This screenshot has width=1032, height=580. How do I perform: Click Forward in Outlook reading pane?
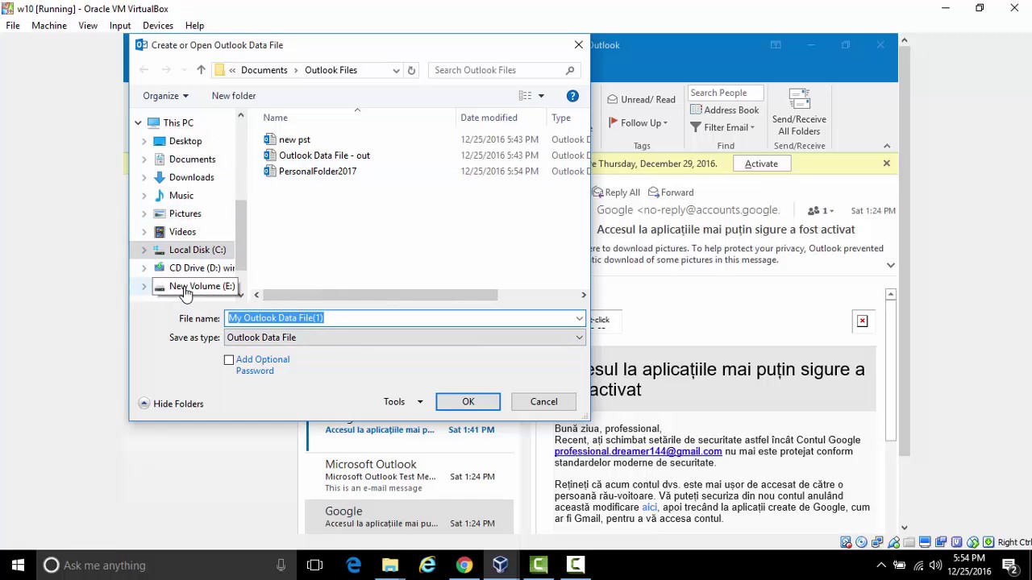click(x=671, y=193)
